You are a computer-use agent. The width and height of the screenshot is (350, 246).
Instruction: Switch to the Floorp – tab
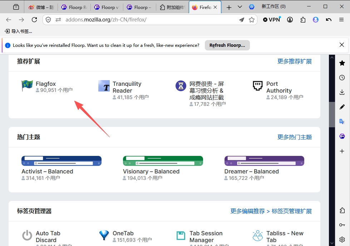tap(139, 8)
